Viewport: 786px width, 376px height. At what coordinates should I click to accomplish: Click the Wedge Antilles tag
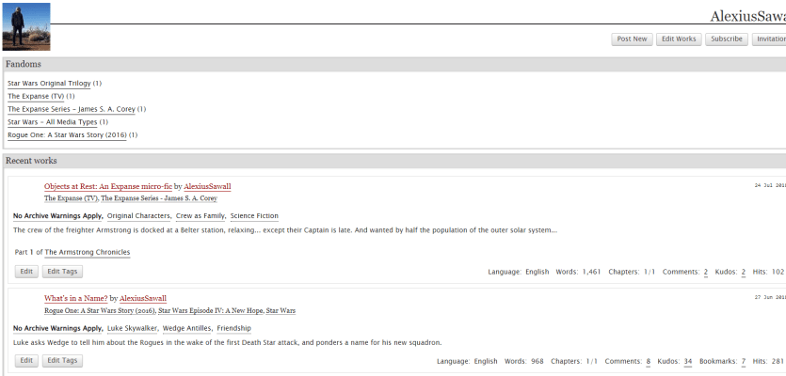184,328
